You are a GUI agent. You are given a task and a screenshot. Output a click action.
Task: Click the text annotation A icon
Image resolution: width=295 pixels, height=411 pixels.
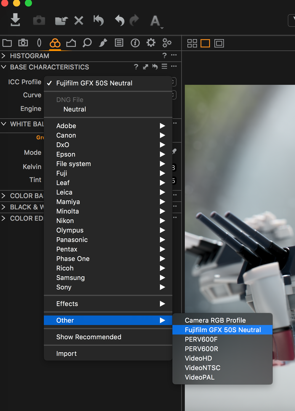tap(155, 21)
